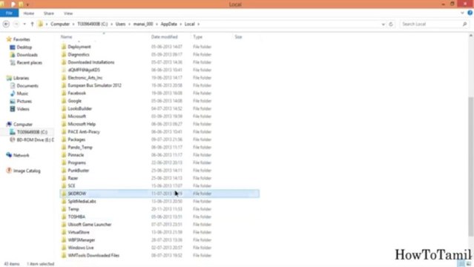Open Documents library in navigation pane
The width and height of the screenshot is (474, 267).
[x=27, y=86]
